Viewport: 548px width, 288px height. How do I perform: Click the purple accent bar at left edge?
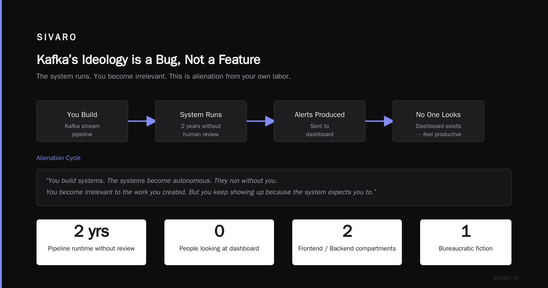coord(1,144)
